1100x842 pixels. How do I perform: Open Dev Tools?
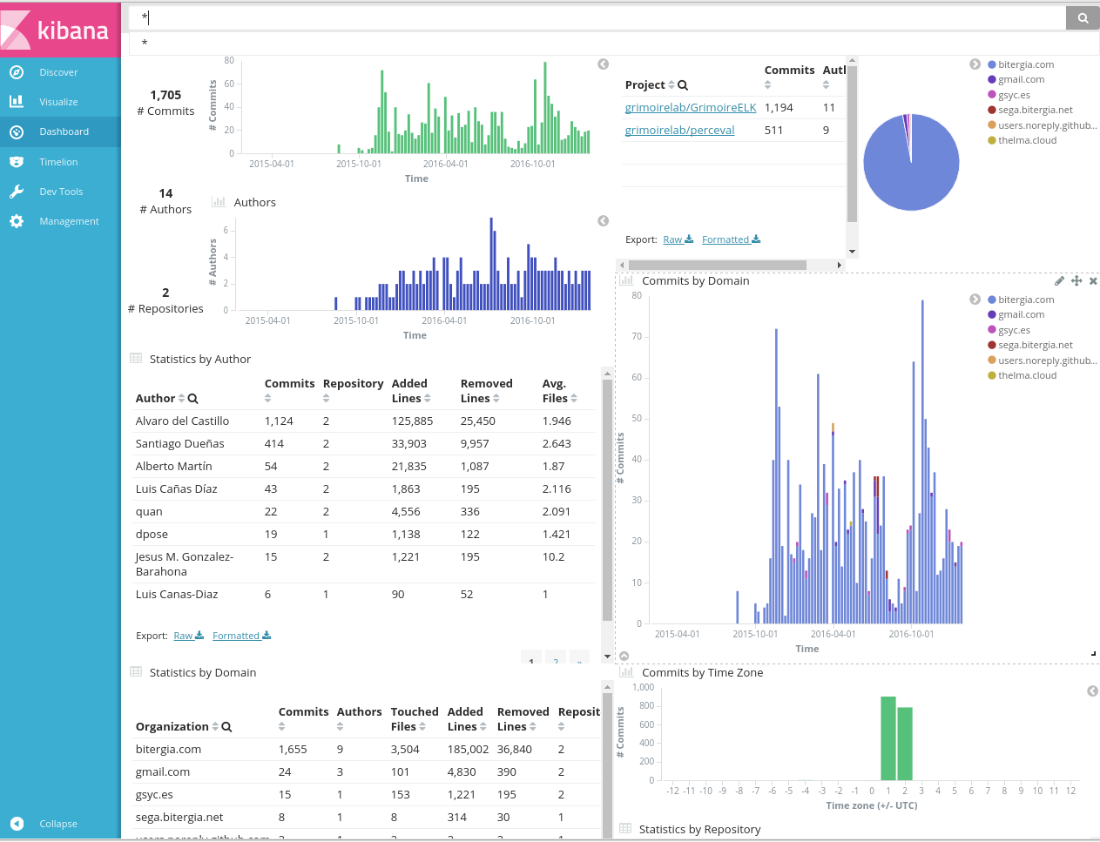point(60,191)
